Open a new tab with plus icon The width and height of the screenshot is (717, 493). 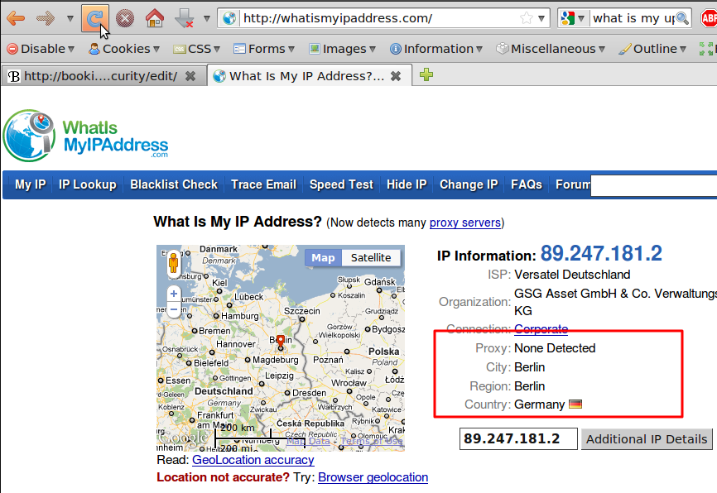[426, 76]
